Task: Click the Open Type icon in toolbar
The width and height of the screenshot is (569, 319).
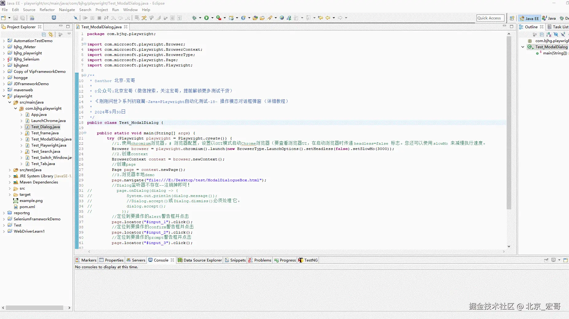Action: (255, 18)
